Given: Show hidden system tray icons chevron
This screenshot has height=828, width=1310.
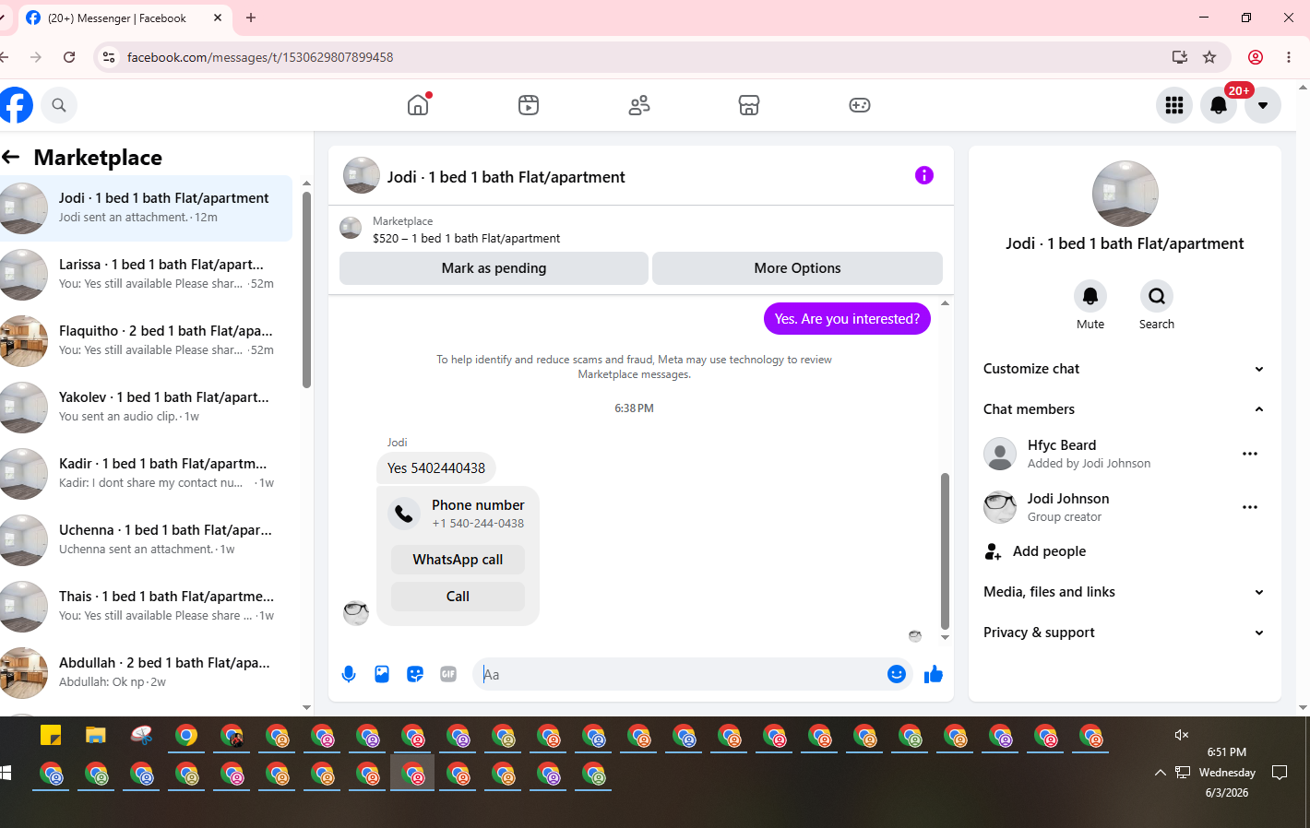Looking at the screenshot, I should [1160, 773].
